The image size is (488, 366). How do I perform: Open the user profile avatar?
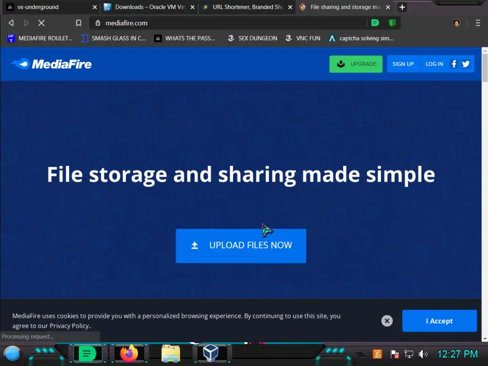(457, 23)
